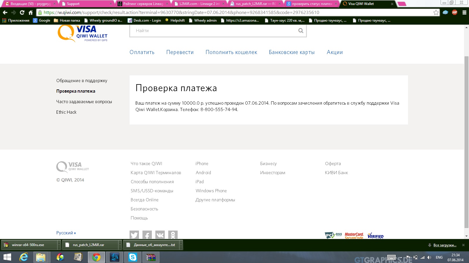Open Способы пополнения footer link
This screenshot has height=263, width=469.
(x=152, y=182)
